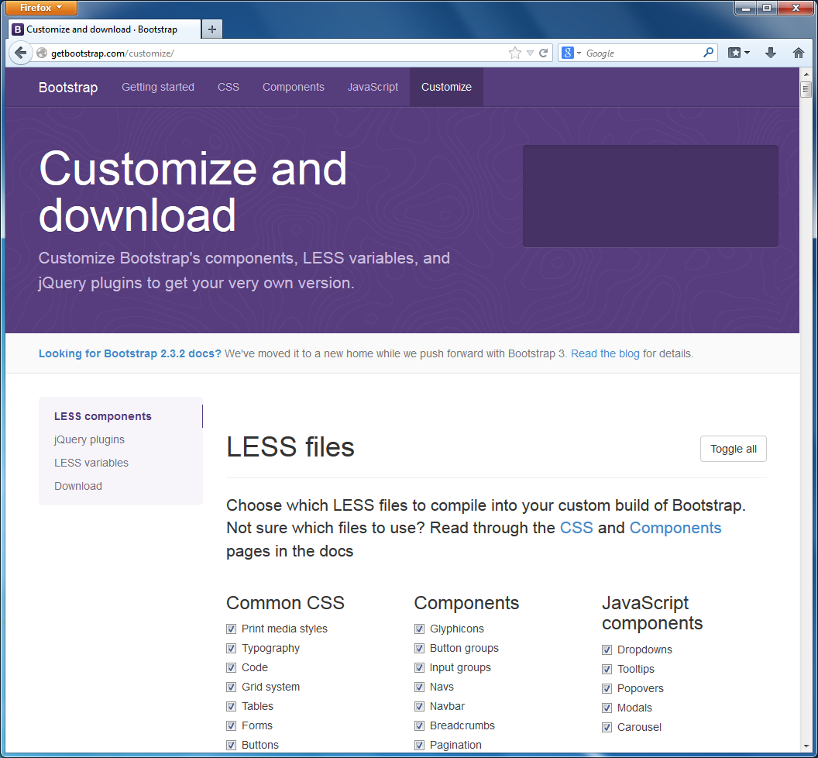
Task: Open the JavaScript nav item
Action: [x=373, y=87]
